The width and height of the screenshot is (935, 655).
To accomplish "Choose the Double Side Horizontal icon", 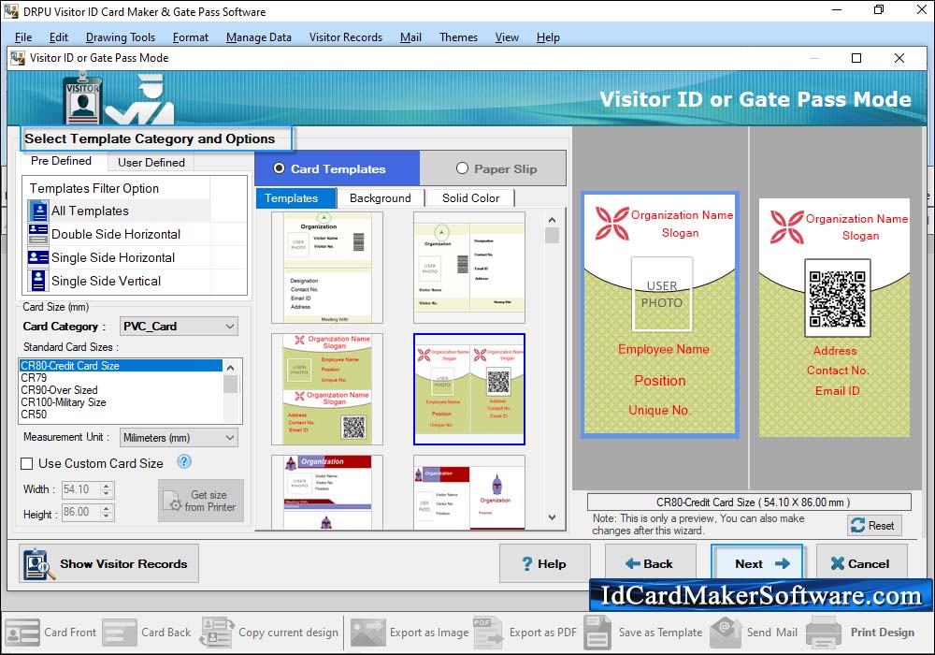I will point(38,234).
